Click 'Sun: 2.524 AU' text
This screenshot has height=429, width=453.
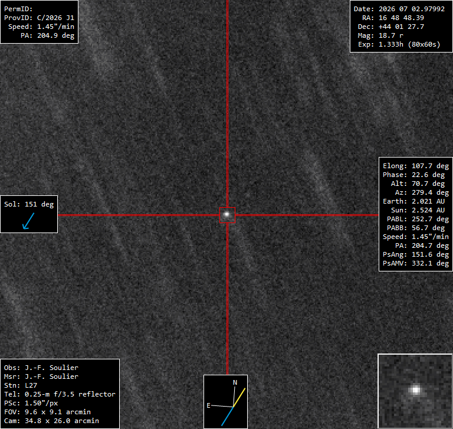pyautogui.click(x=418, y=210)
